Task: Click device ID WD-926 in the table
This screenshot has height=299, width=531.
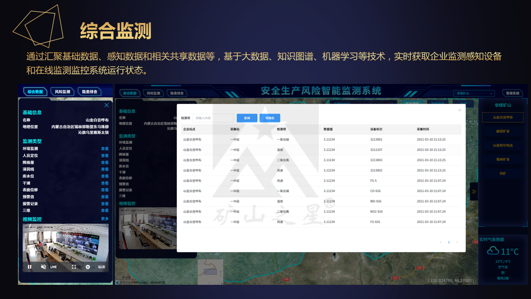Action: pos(376,201)
